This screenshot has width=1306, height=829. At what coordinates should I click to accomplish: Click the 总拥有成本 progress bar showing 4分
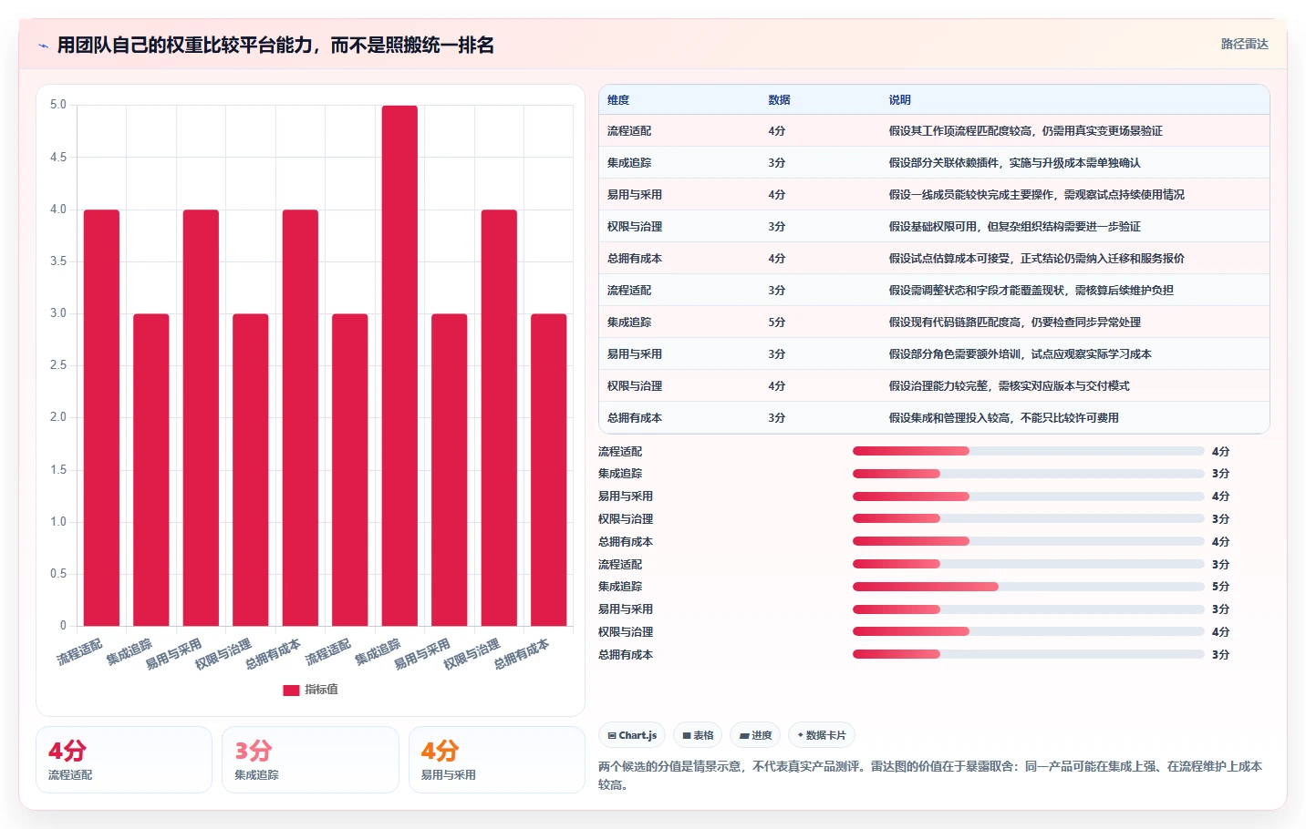click(x=1029, y=541)
